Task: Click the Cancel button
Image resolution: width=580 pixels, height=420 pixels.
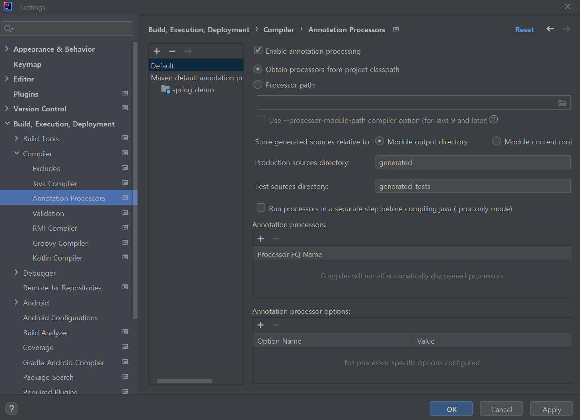Action: [502, 409]
